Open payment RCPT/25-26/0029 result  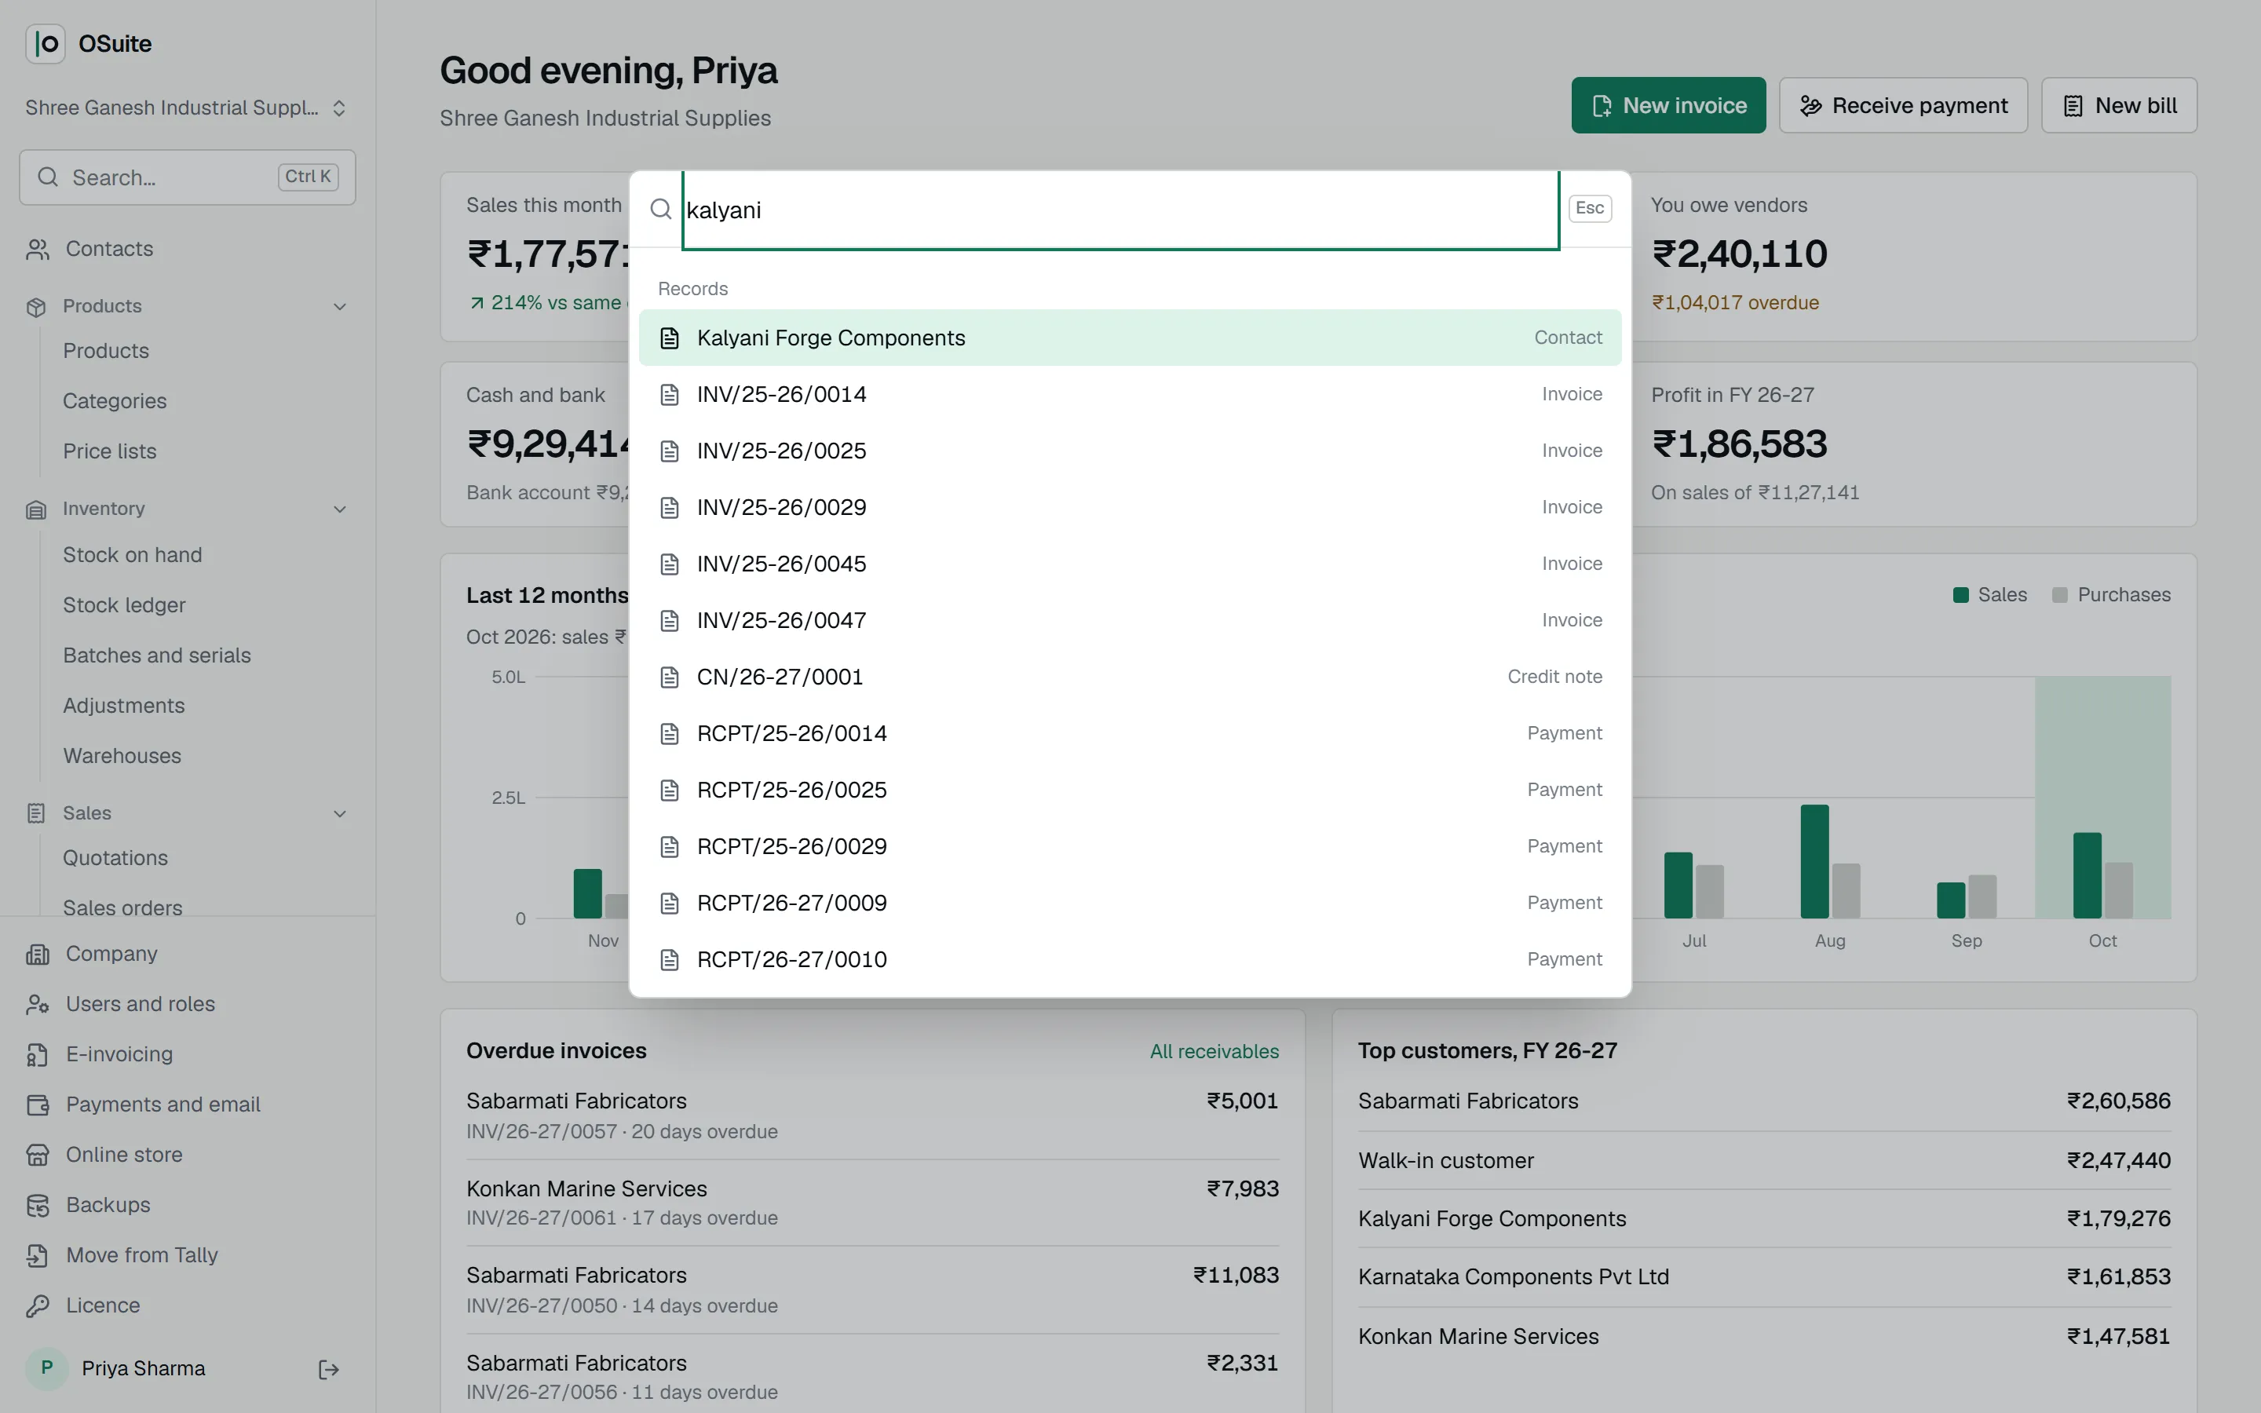point(1130,847)
